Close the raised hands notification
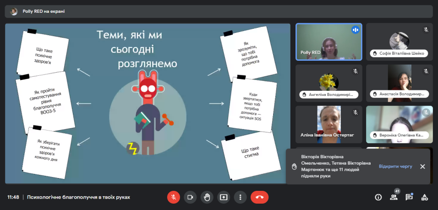Viewport: 438px width, 210px height. tap(422, 167)
